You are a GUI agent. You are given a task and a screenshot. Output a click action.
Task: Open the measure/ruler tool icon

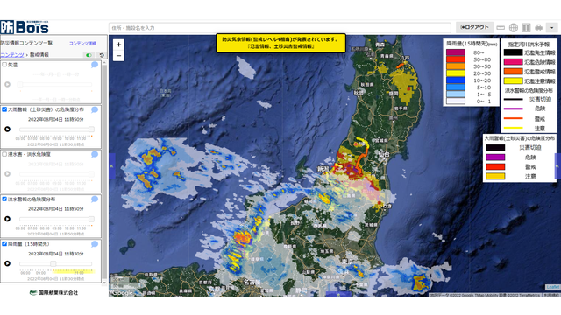point(501,27)
